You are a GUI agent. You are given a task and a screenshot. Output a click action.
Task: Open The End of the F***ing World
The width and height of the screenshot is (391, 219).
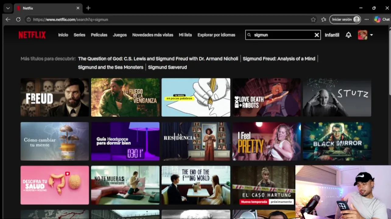[196, 185]
